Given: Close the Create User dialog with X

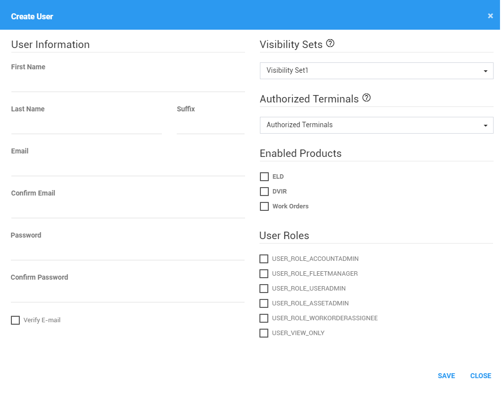Looking at the screenshot, I should [x=490, y=16].
